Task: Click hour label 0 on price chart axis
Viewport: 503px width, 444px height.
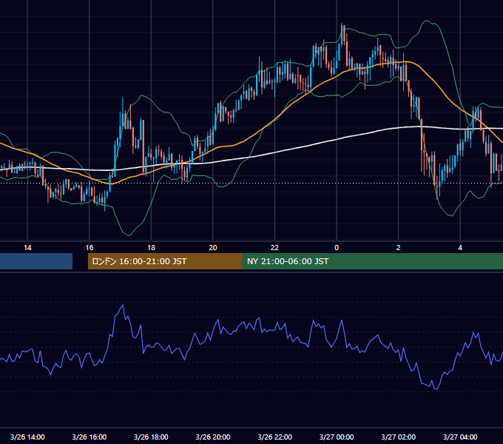Action: (337, 248)
